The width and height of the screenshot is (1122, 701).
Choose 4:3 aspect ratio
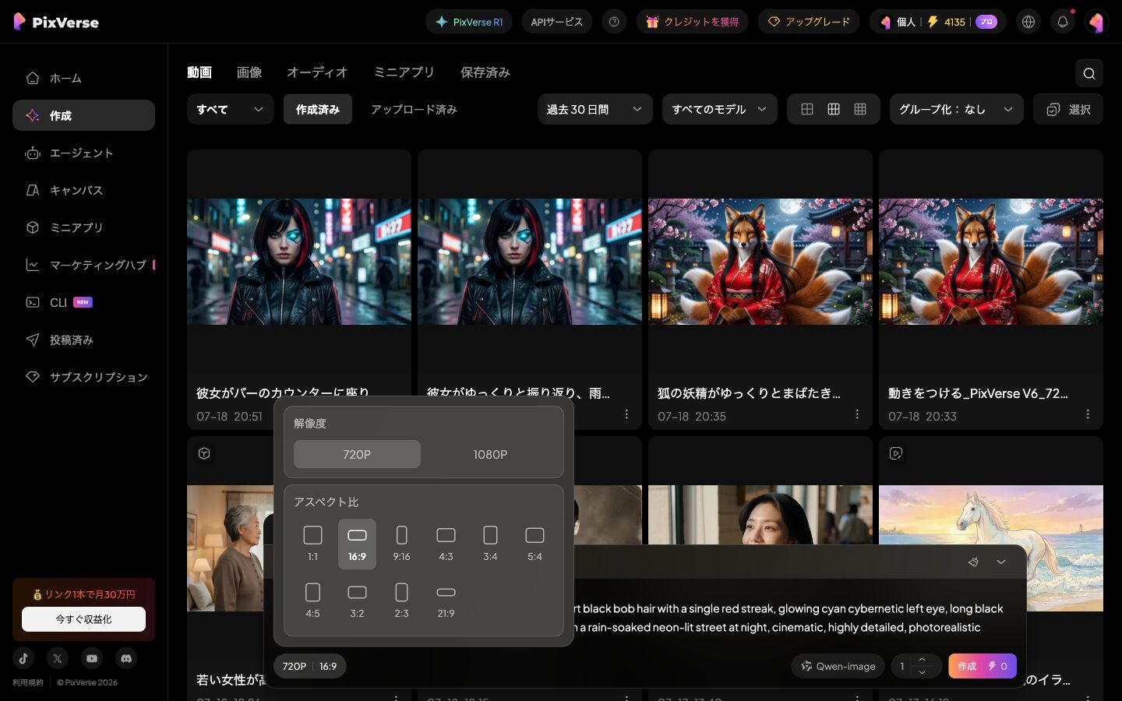(446, 544)
